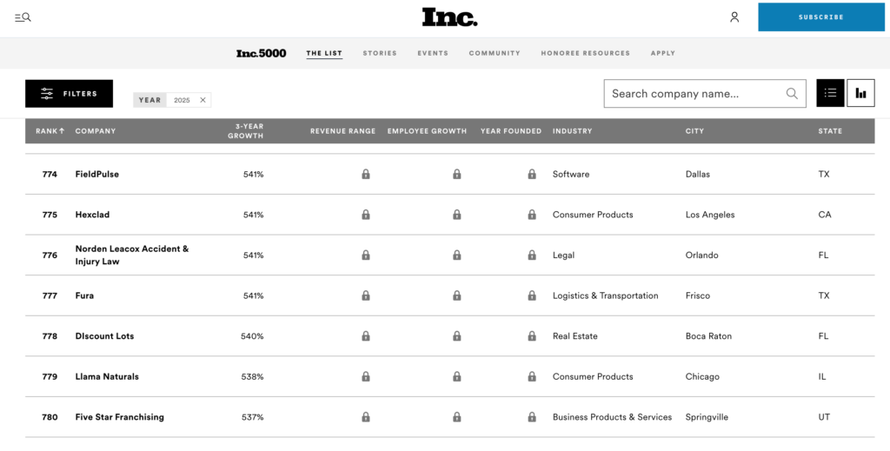This screenshot has width=890, height=451.
Task: Click FieldPulse year founded lock icon
Action: click(532, 174)
